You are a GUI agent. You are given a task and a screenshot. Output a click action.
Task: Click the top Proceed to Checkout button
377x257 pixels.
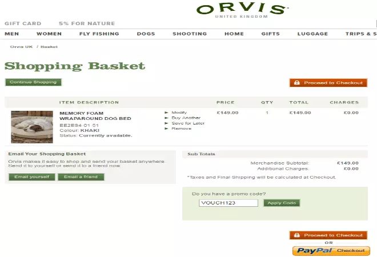[328, 83]
